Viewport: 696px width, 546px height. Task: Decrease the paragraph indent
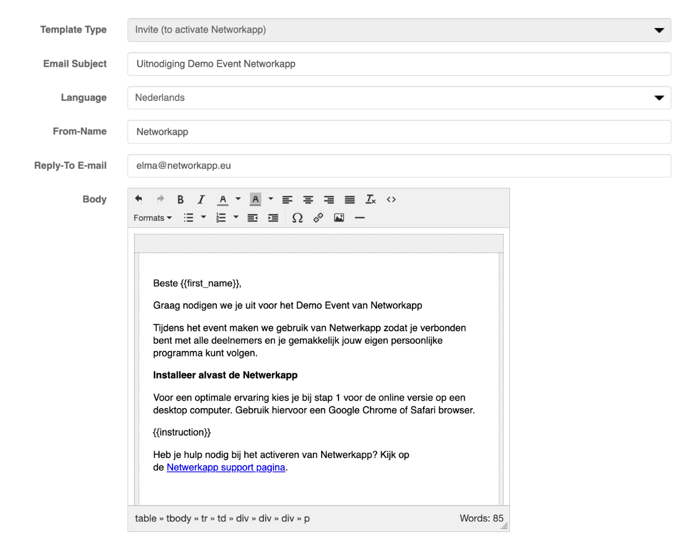click(x=253, y=218)
